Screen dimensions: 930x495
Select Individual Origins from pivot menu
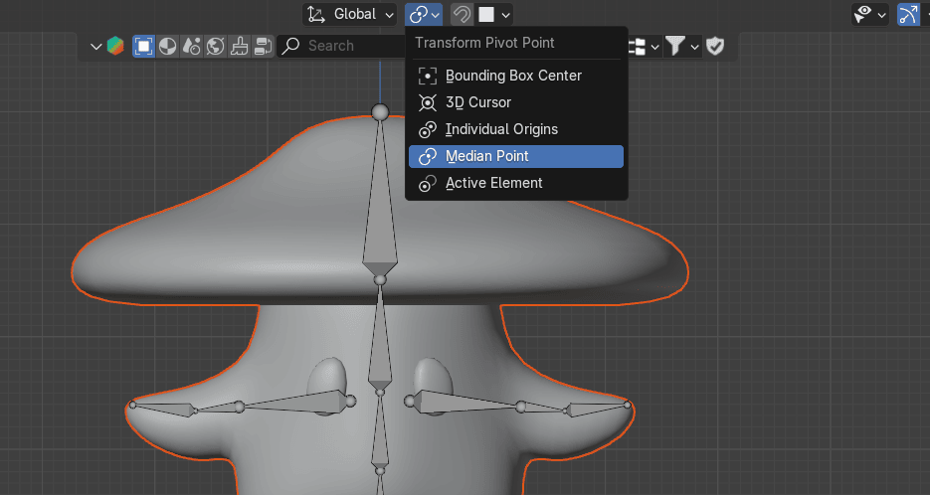coord(501,129)
